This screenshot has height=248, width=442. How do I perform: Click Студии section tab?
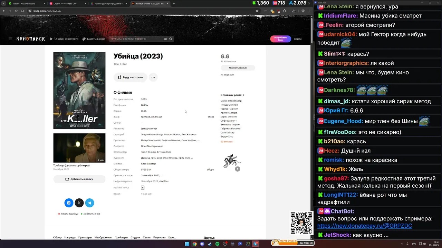[x=135, y=238]
